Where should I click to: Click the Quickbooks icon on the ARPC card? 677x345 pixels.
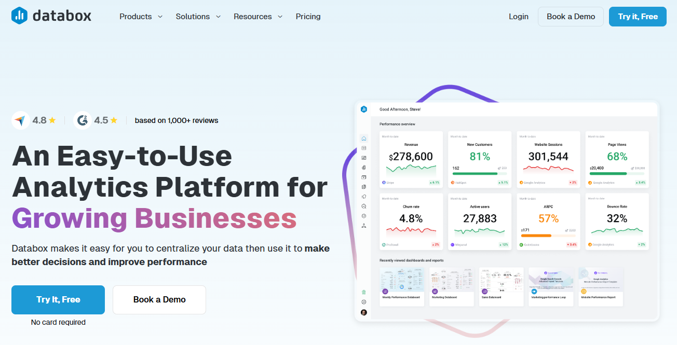(x=521, y=244)
